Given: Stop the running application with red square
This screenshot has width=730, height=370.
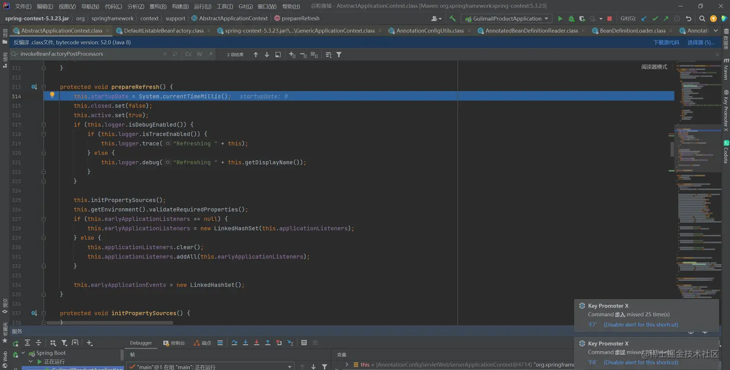Looking at the screenshot, I should 609,18.
